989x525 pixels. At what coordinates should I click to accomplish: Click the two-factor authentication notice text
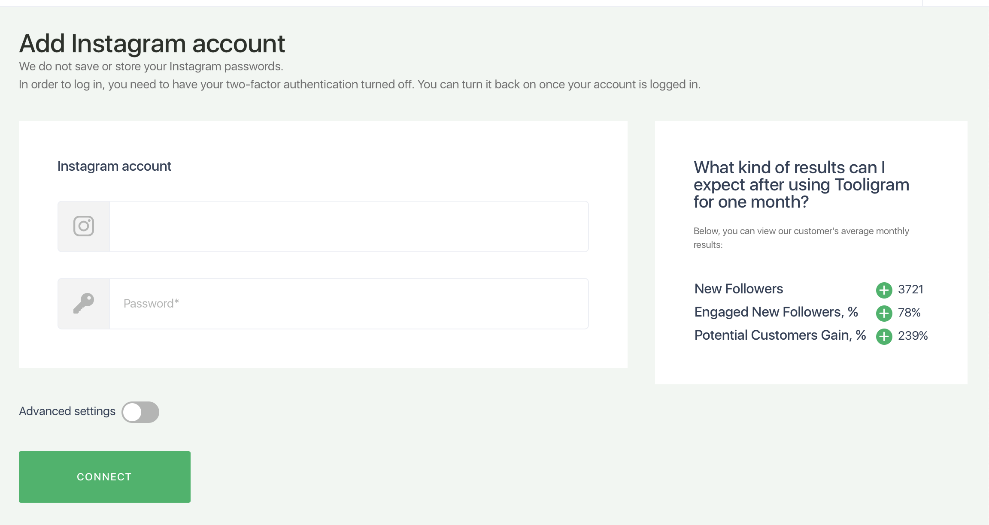360,84
